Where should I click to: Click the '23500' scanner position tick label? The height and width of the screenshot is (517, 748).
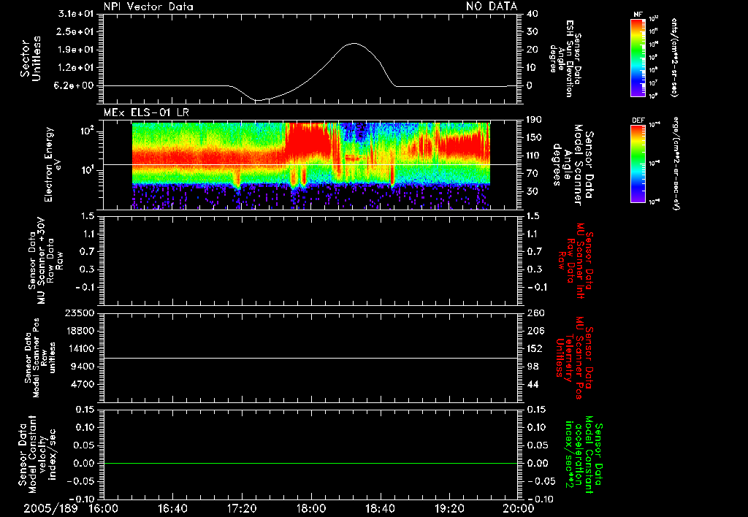click(x=79, y=313)
